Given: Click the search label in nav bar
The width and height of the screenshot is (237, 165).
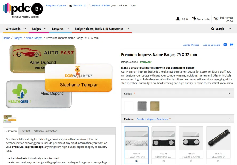Looking at the screenshot, I should (x=220, y=29).
